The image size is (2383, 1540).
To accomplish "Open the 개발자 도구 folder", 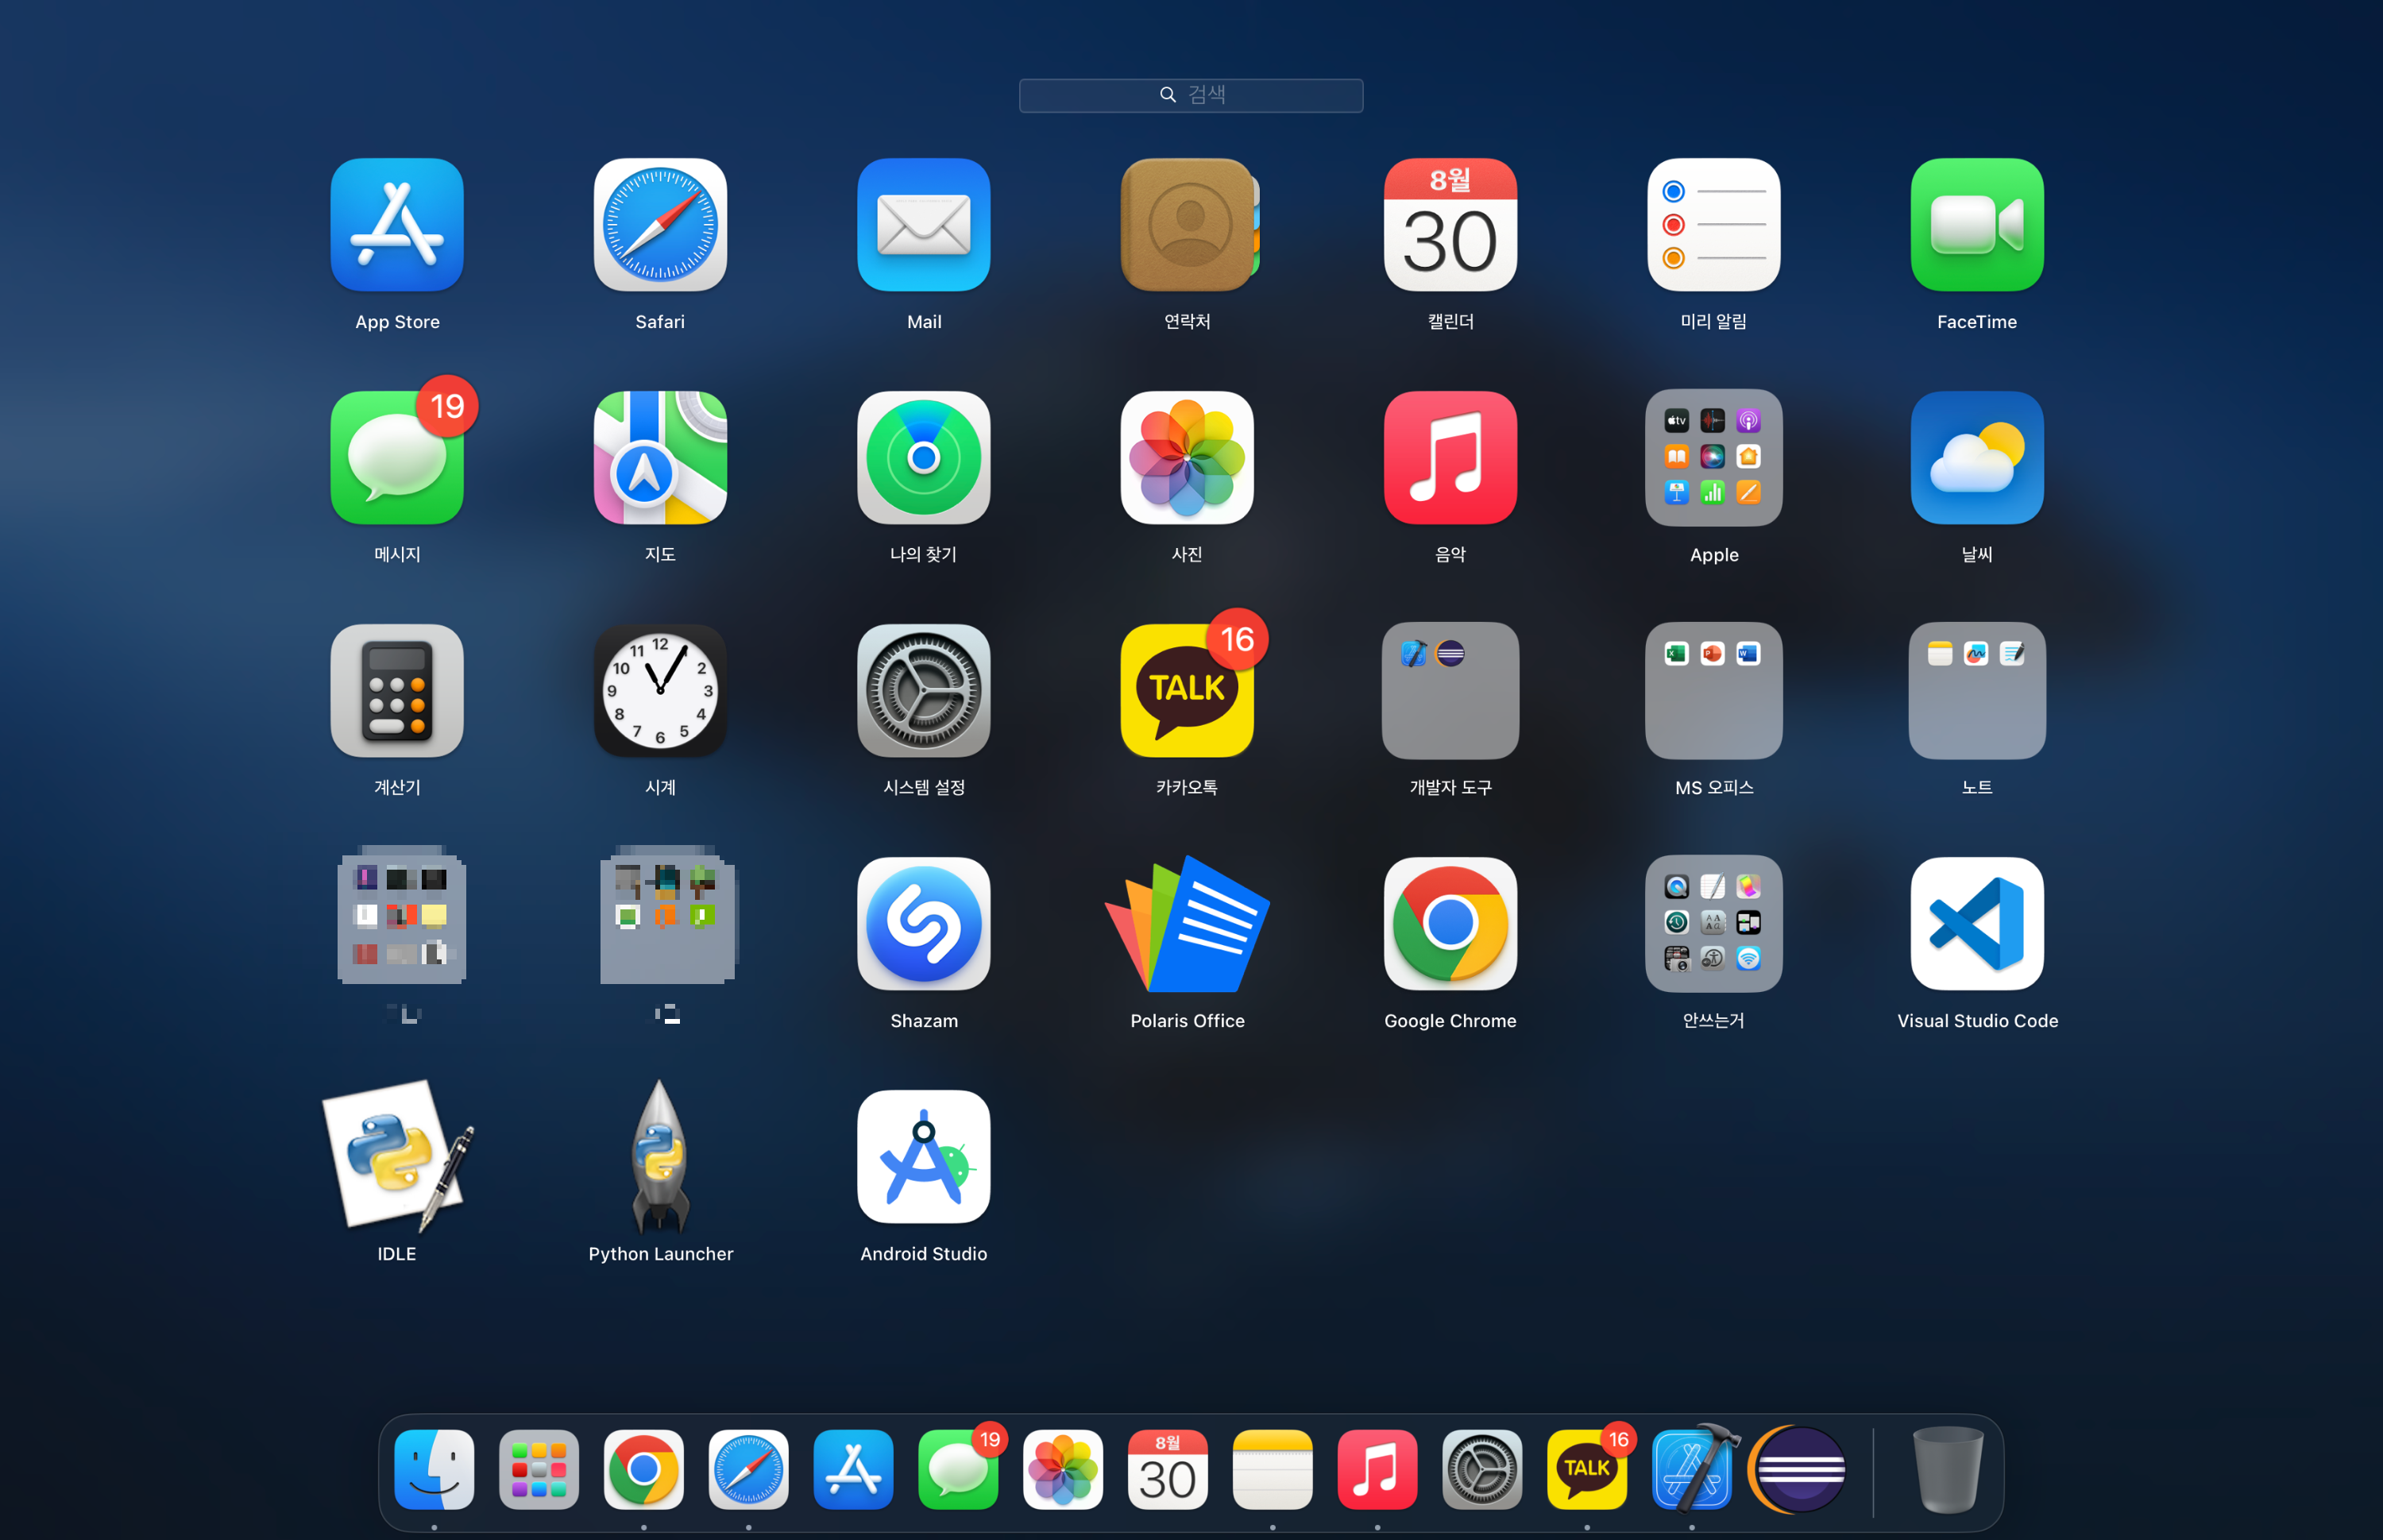I will click(1450, 691).
